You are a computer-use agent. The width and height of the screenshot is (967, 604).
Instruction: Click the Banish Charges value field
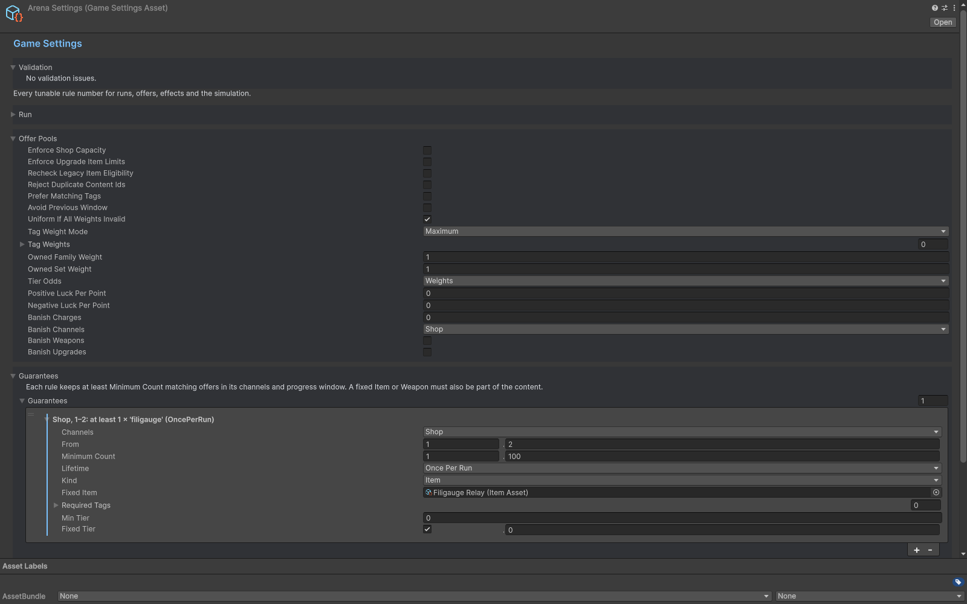tap(685, 318)
